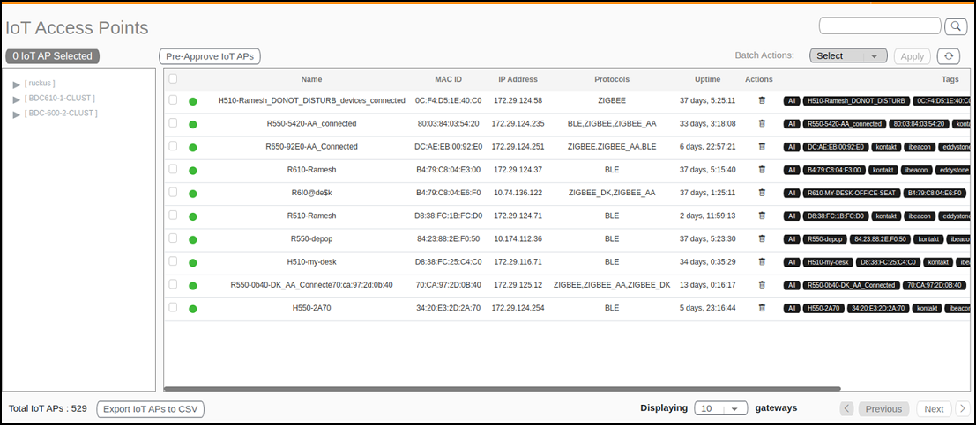Image resolution: width=976 pixels, height=425 pixels.
Task: Click the MAC ID column header
Action: click(448, 79)
